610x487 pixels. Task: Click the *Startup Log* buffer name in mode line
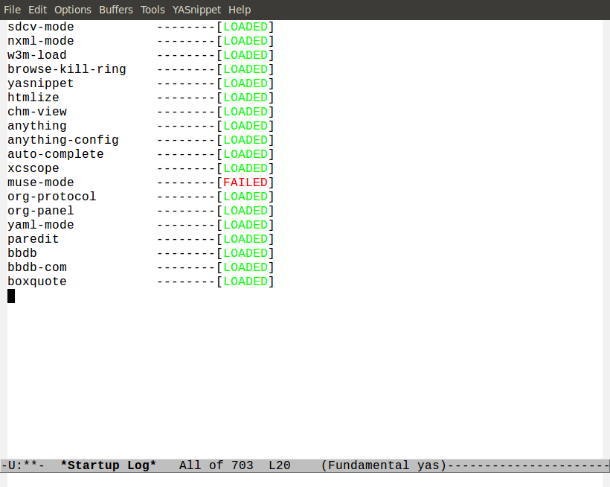108,465
